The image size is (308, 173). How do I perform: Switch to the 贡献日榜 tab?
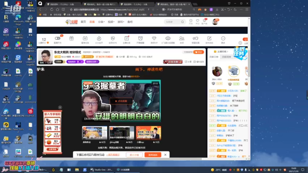(214, 57)
